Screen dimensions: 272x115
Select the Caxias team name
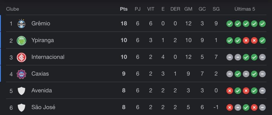(x=40, y=74)
